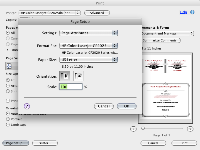The width and height of the screenshot is (200, 150).
Task: Click the page preview slider
Action: [x=162, y=128]
